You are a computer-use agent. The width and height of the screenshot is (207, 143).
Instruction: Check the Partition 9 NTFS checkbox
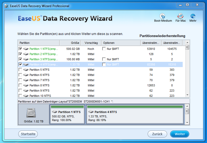(20, 91)
